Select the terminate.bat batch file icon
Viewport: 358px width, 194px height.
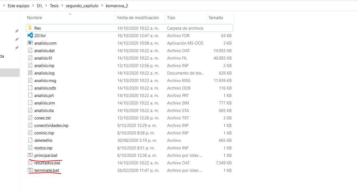click(x=30, y=170)
